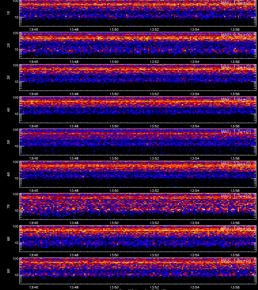Click the 4R panel axis label
Viewport: 258px width, 290px height.
8,110
